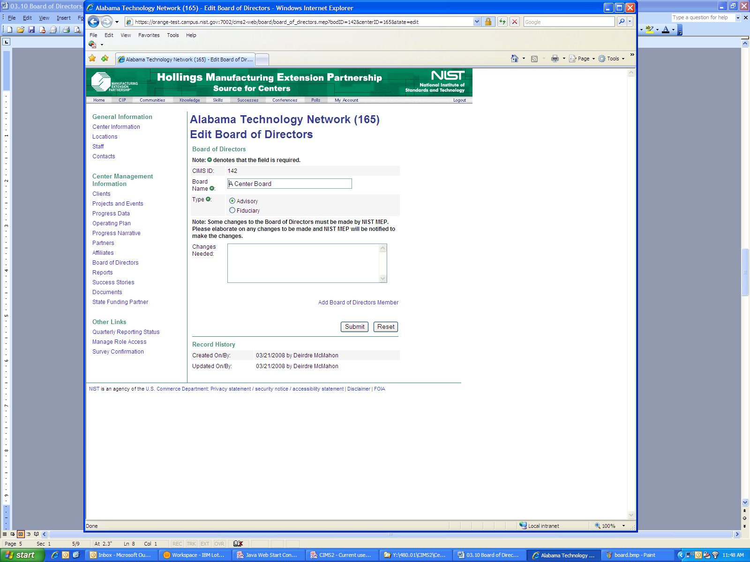Open the Center Information sidebar link
750x562 pixels.
pos(116,127)
